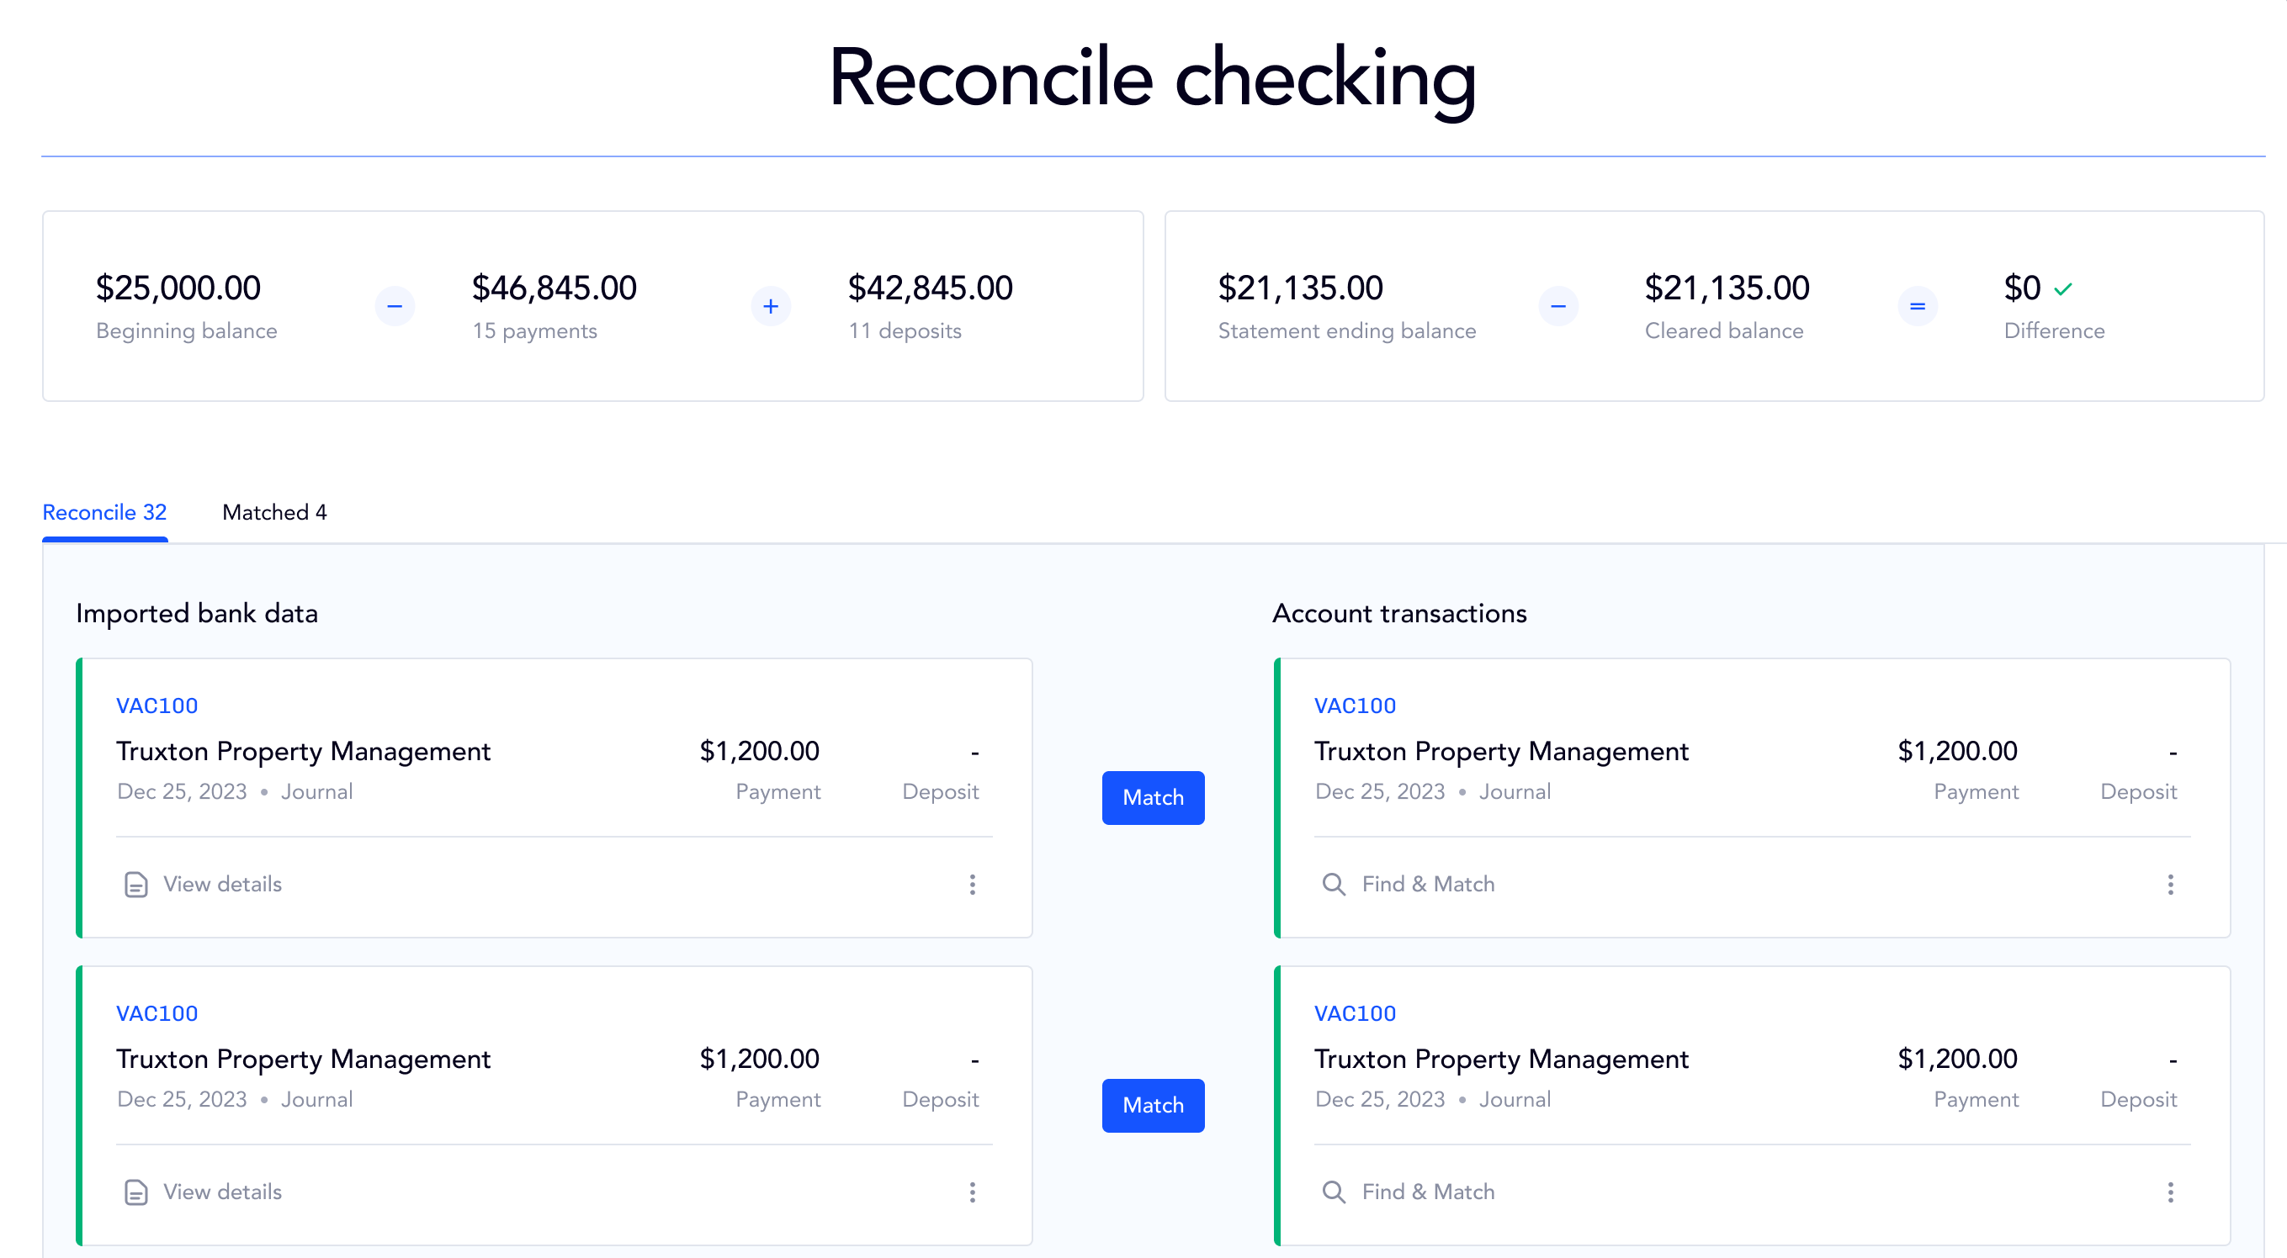Open VAC100 link in first imported bank card
This screenshot has width=2287, height=1258.
click(x=157, y=706)
